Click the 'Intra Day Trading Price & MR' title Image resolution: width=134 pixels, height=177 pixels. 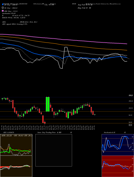coord(49,132)
